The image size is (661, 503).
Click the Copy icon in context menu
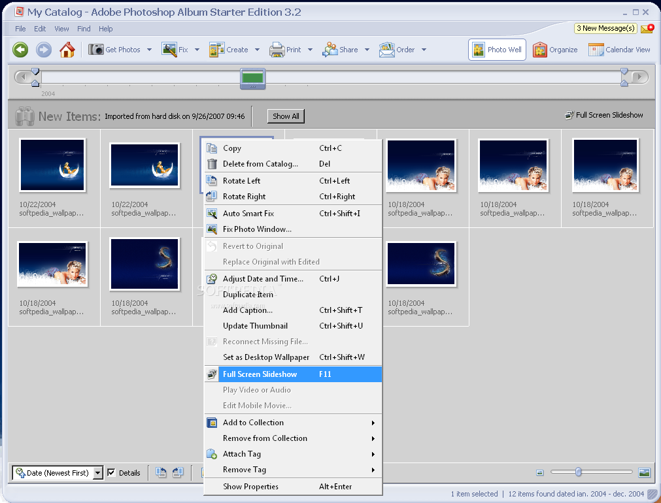(212, 148)
